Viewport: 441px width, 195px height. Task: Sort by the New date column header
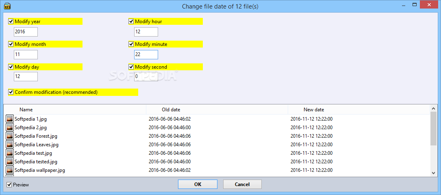click(359, 110)
